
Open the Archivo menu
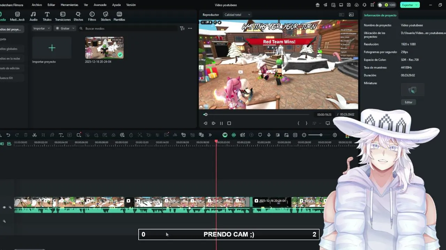(x=37, y=5)
